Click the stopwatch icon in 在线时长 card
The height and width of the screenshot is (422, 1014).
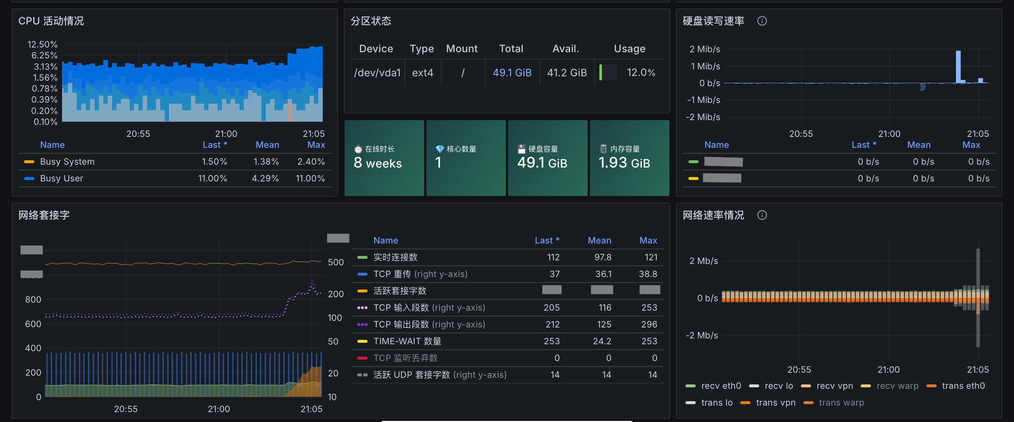click(x=358, y=149)
